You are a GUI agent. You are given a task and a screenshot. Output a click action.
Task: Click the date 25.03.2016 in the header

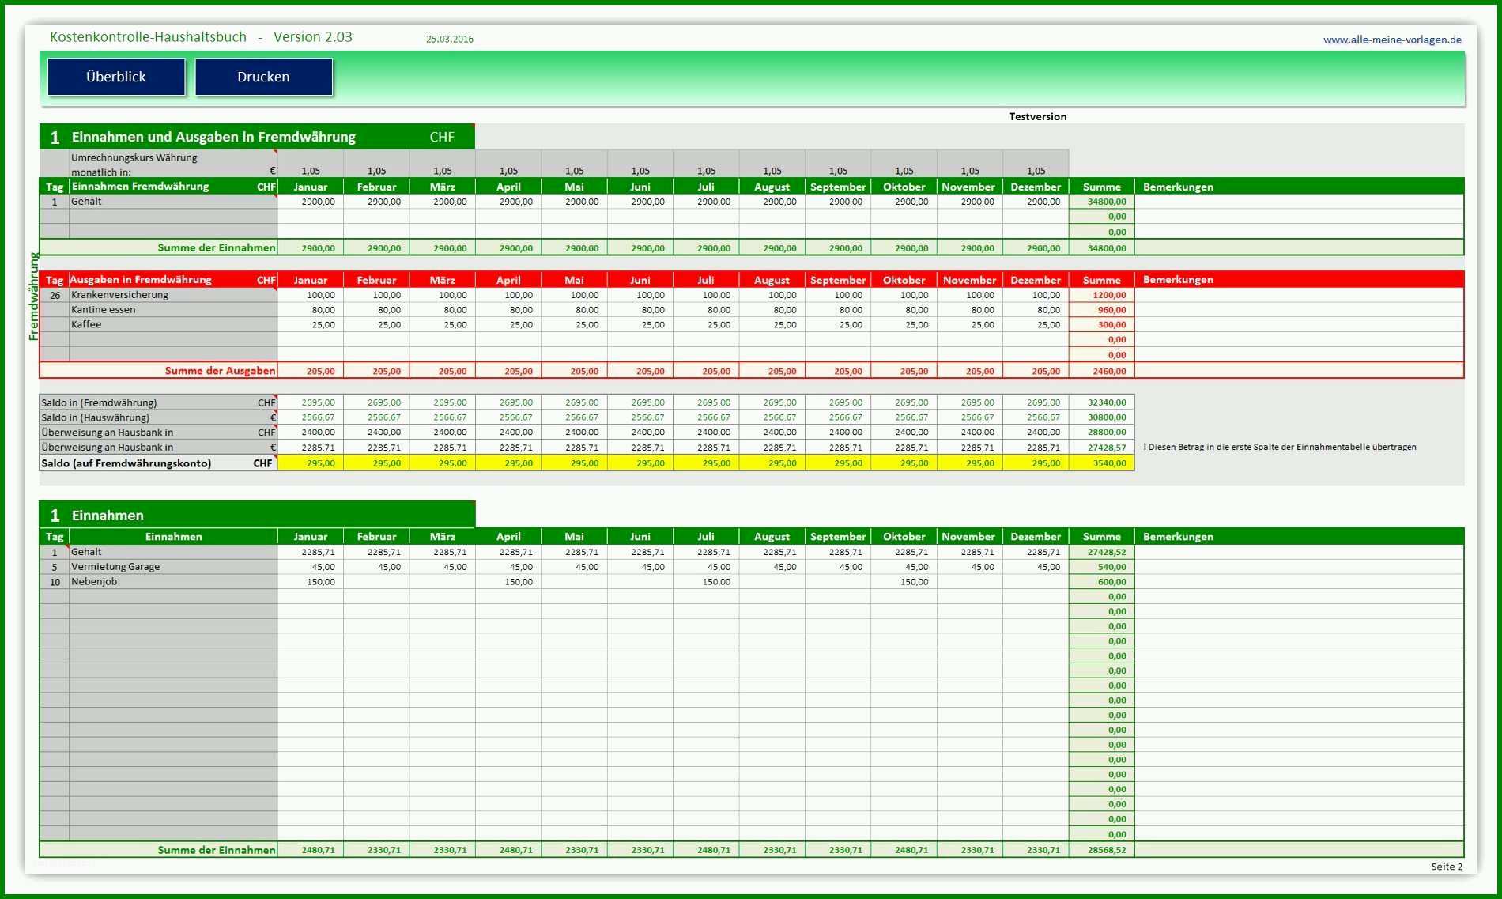pos(450,39)
